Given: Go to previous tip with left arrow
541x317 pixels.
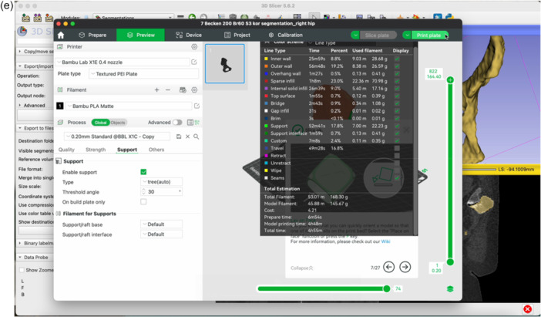Looking at the screenshot, I should click(389, 267).
